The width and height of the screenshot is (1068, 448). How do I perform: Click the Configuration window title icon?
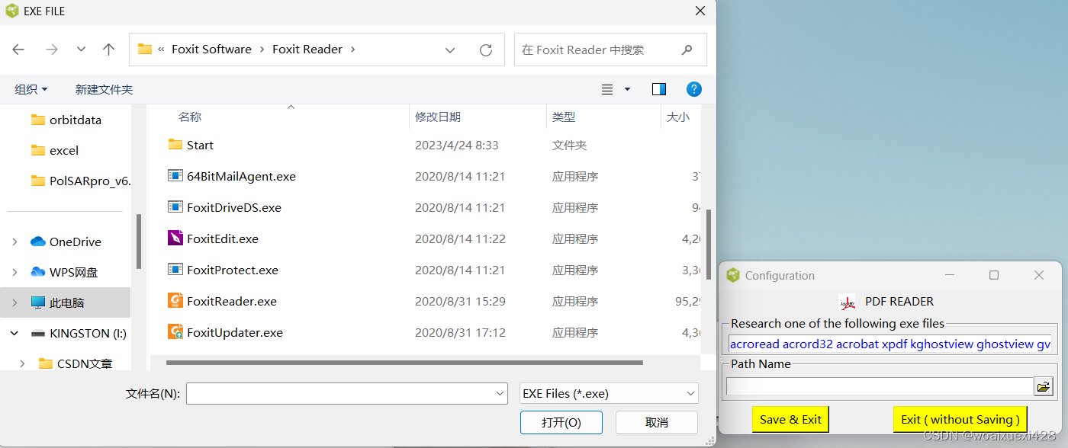click(x=733, y=275)
